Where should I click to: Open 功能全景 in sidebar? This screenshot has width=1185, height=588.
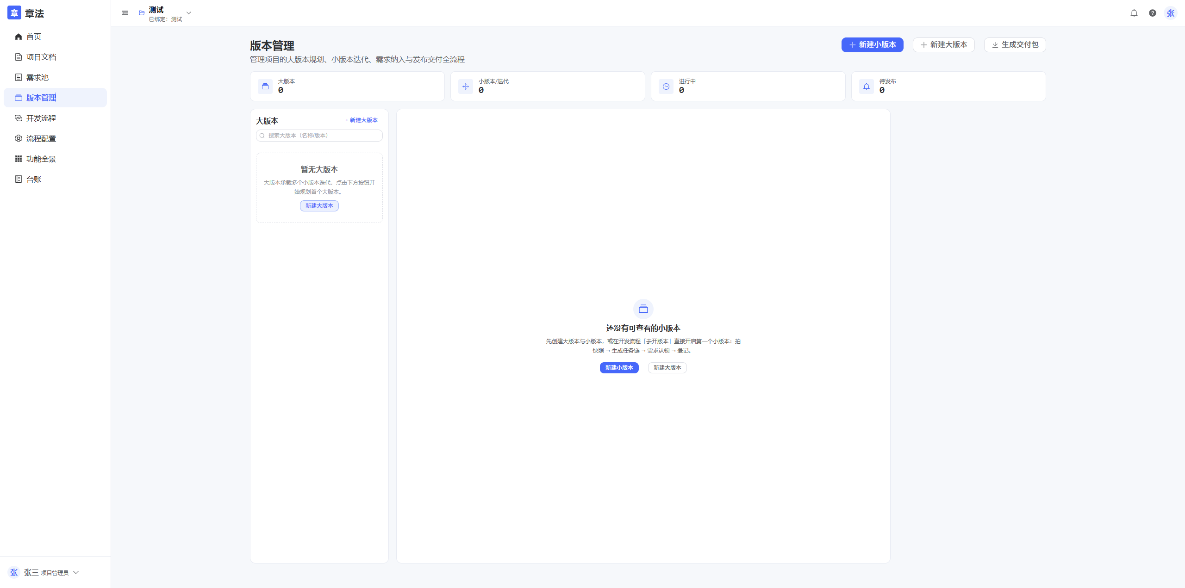click(x=55, y=159)
